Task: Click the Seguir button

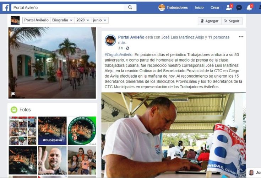Action: [232, 21]
